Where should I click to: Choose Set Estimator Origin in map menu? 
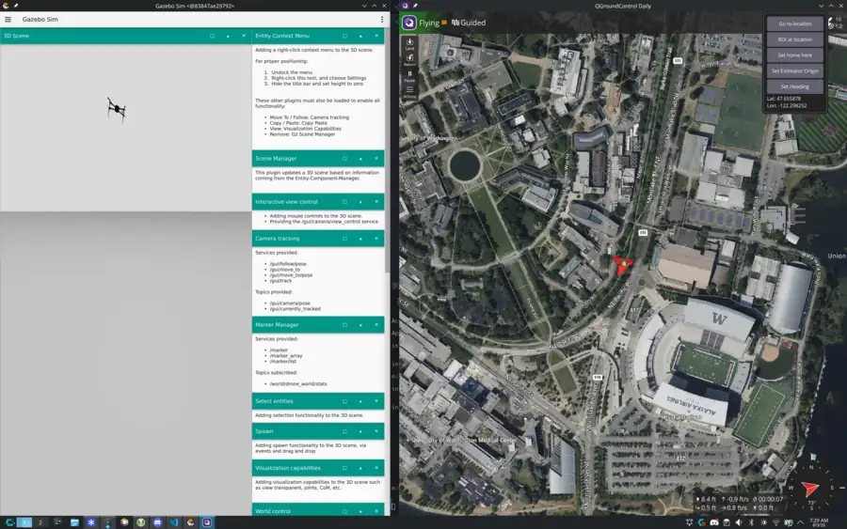click(x=794, y=70)
